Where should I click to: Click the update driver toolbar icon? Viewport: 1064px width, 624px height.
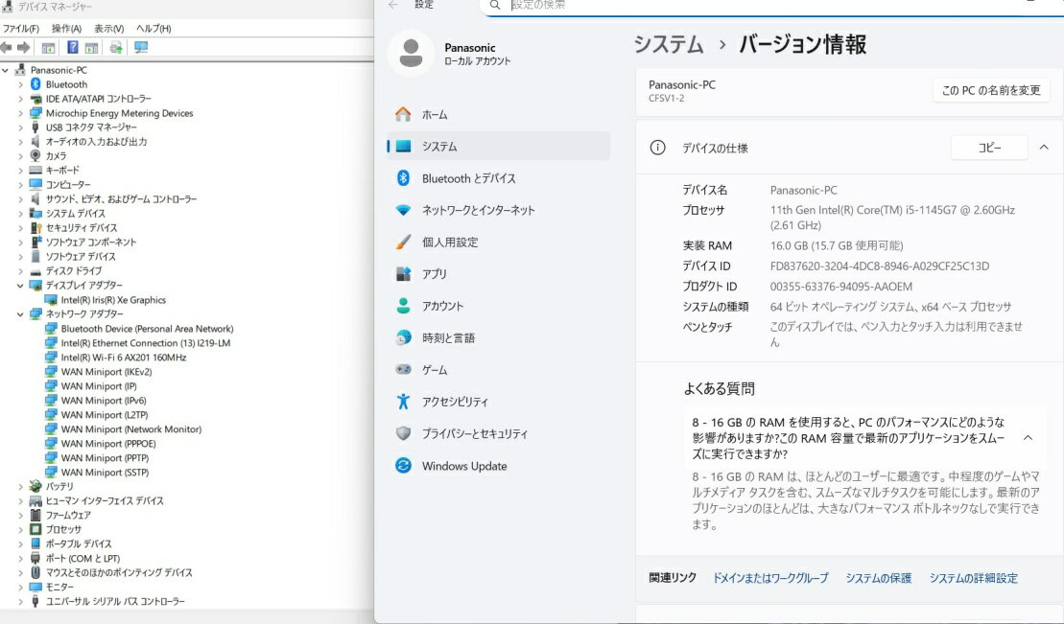click(116, 48)
